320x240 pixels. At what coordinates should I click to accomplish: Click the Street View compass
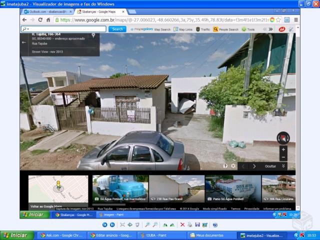(283, 138)
